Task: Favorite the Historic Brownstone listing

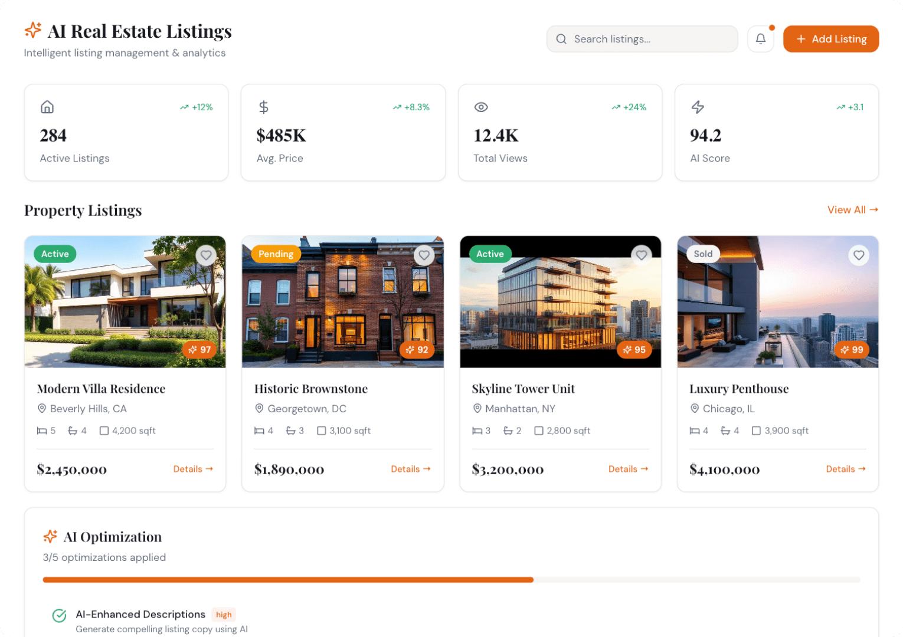Action: (x=424, y=255)
